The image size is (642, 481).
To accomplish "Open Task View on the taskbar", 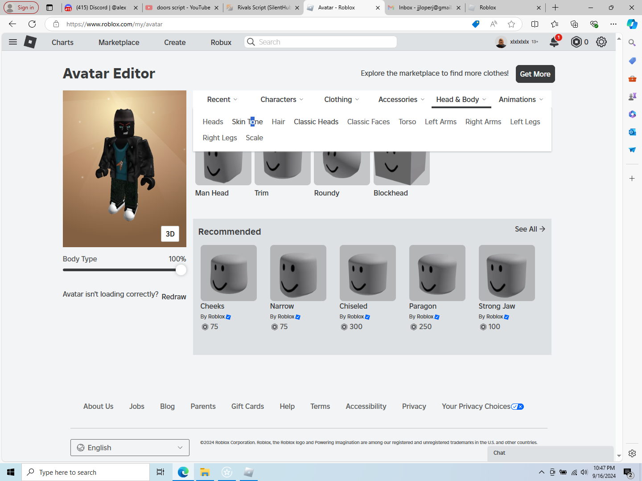I will pos(160,472).
